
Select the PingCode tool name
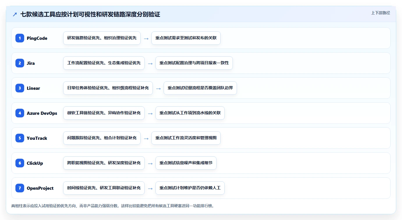pos(37,38)
